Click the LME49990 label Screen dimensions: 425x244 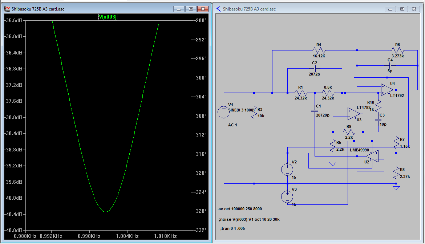click(359, 150)
